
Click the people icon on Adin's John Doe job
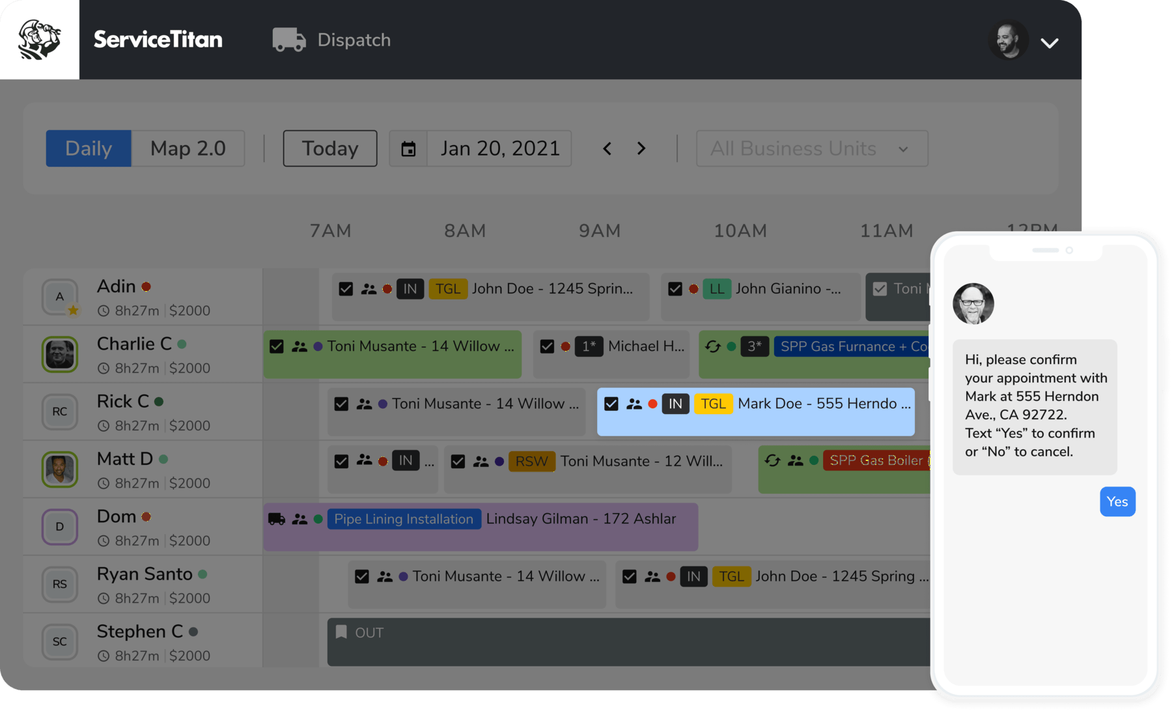click(369, 288)
